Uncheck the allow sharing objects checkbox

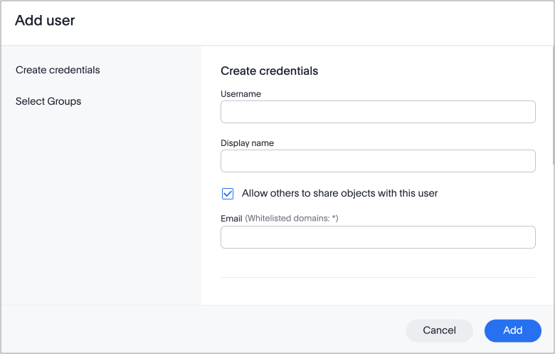[228, 193]
